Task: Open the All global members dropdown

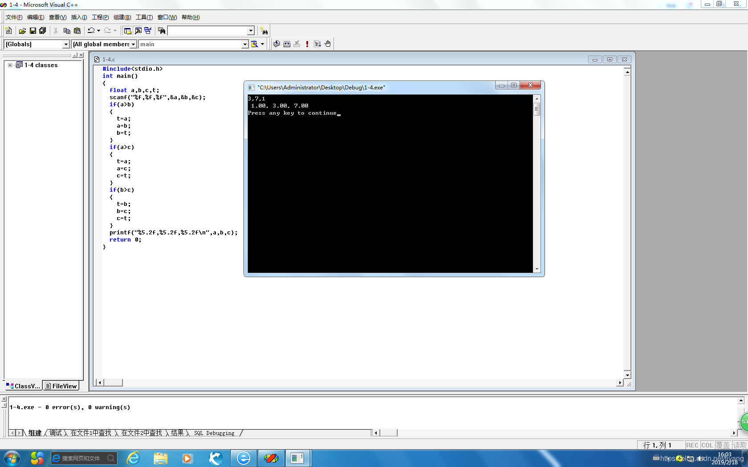Action: click(x=133, y=44)
